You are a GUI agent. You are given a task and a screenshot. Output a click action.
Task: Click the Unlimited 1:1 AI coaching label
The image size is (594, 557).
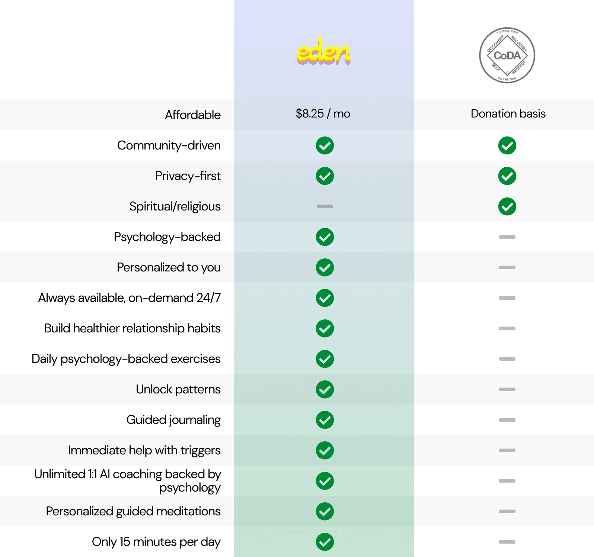(128, 480)
